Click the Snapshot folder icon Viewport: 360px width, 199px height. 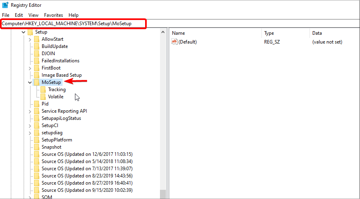[36, 147]
